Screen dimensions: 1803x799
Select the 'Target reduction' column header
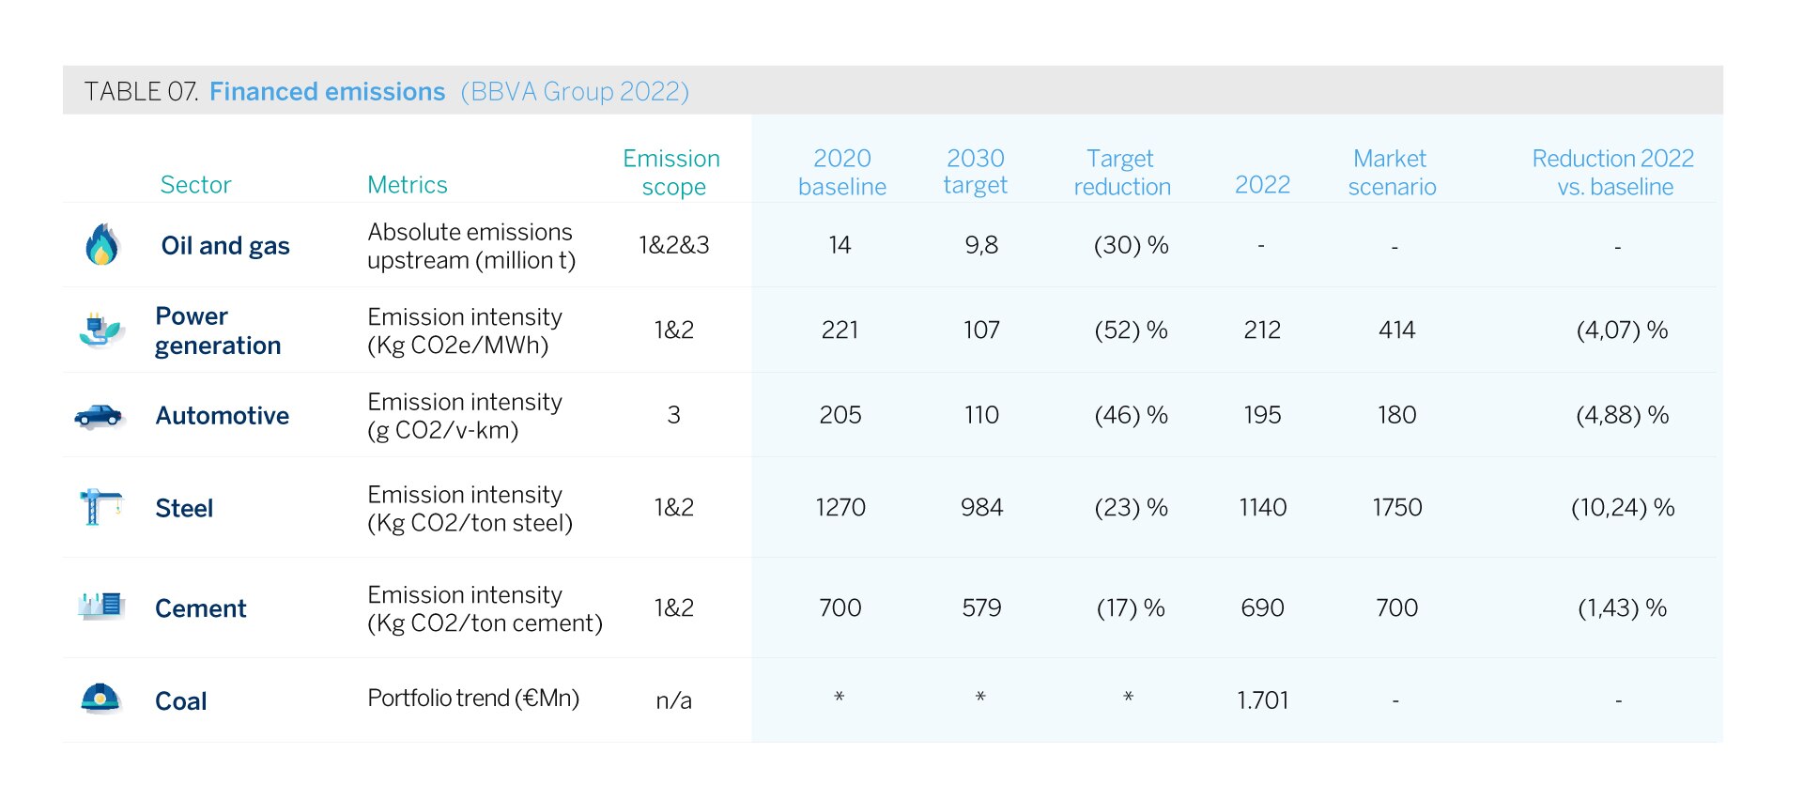(1122, 173)
